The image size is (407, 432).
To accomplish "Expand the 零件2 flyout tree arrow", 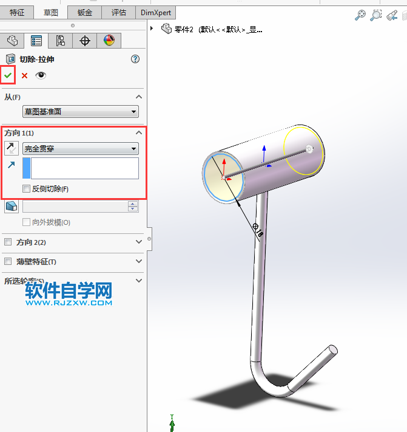I will 152,29.
